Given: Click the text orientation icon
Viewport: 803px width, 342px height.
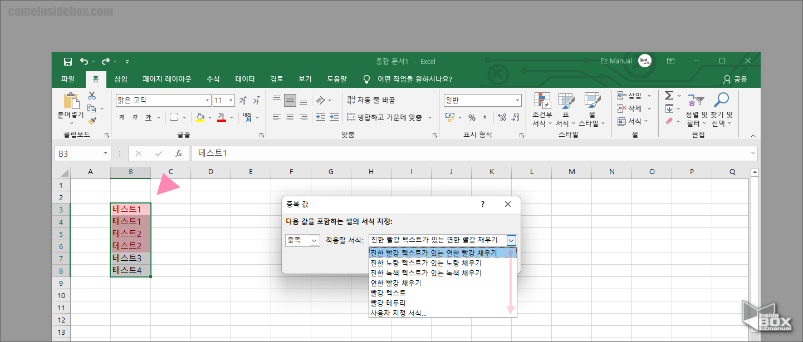Looking at the screenshot, I should (x=321, y=101).
